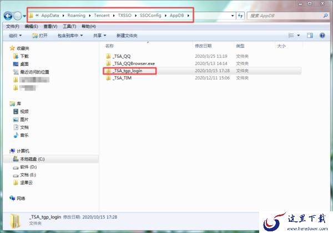Open the 组织 dropdown in toolbar

point(16,36)
